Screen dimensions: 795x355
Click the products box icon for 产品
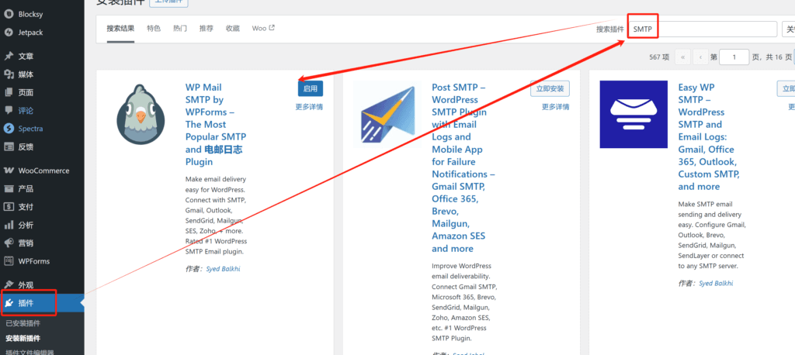pyautogui.click(x=9, y=189)
